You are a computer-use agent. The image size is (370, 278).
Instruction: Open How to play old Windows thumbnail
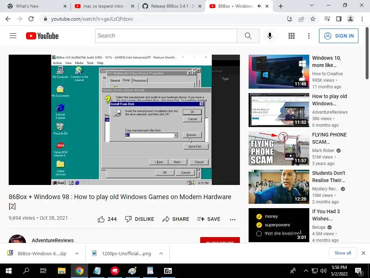tap(279, 110)
